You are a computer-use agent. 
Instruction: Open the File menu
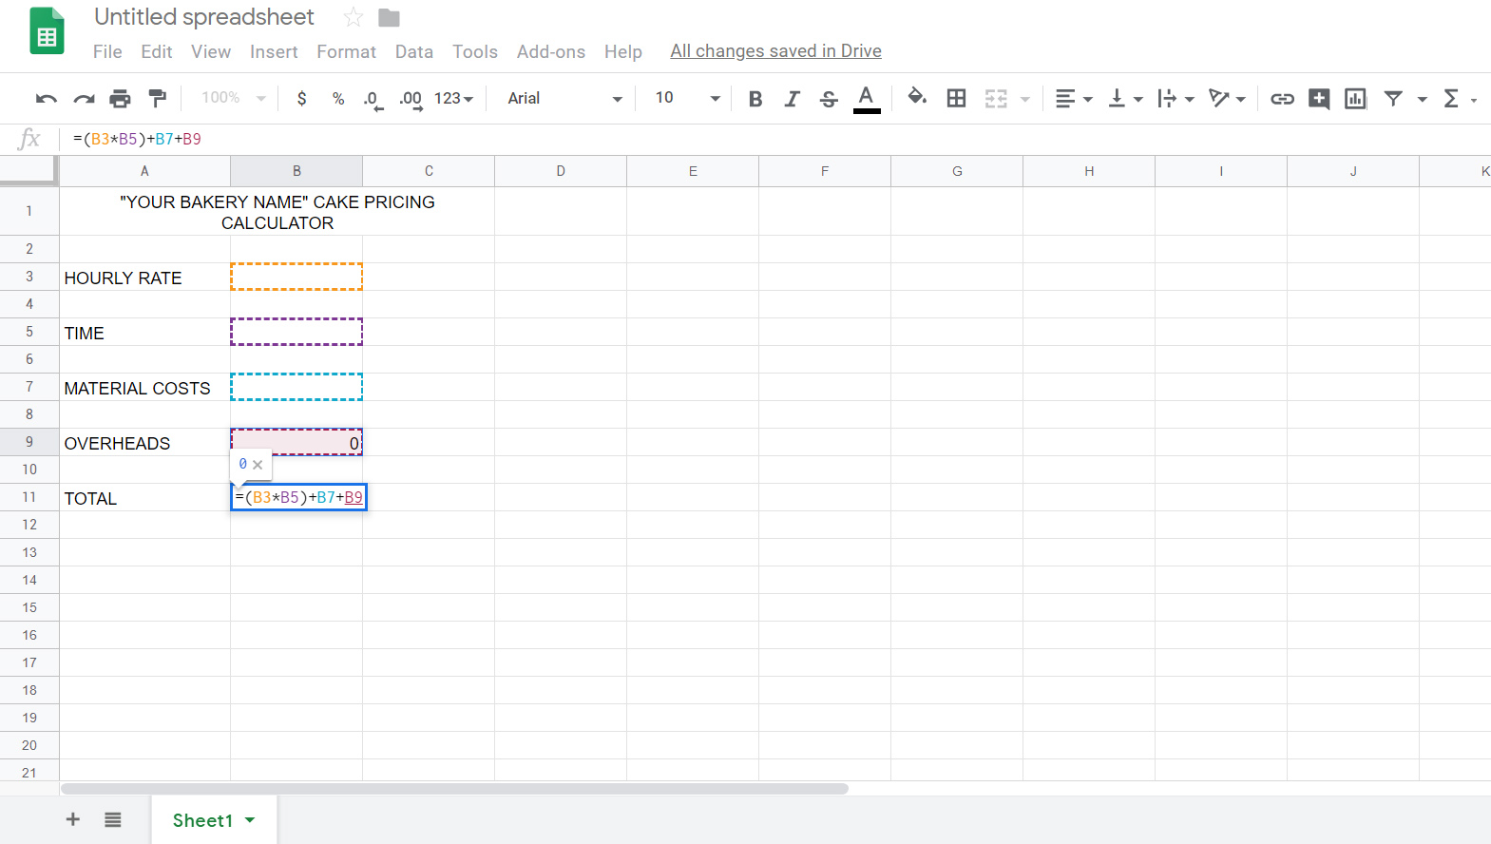click(x=107, y=51)
